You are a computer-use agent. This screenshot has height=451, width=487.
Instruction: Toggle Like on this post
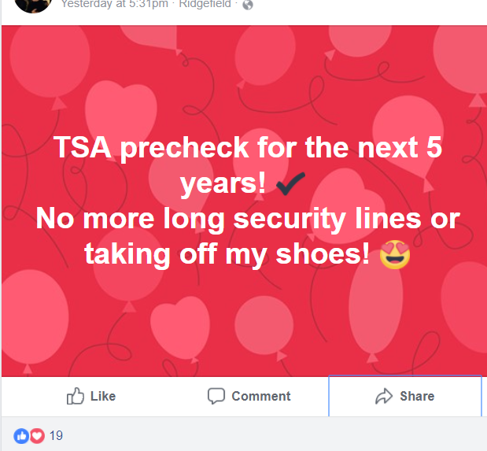[x=91, y=396]
